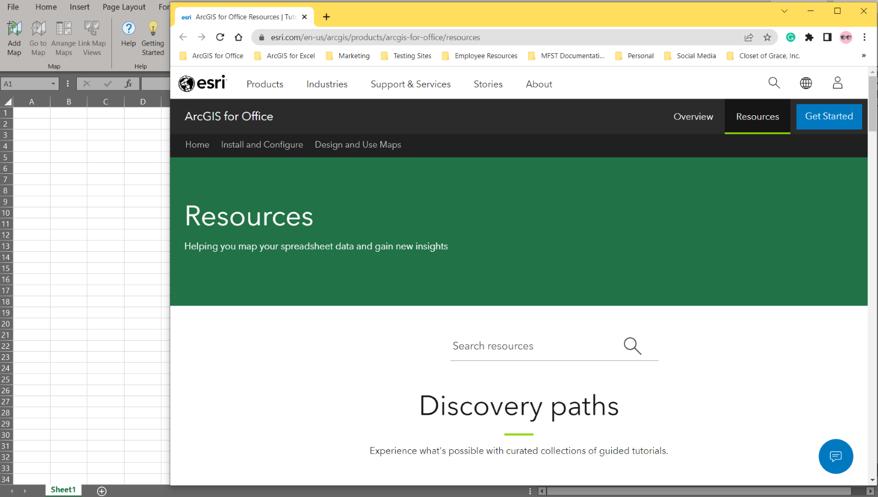Viewport: 878px width, 497px height.
Task: Open the Chrome profile avatar
Action: (846, 37)
